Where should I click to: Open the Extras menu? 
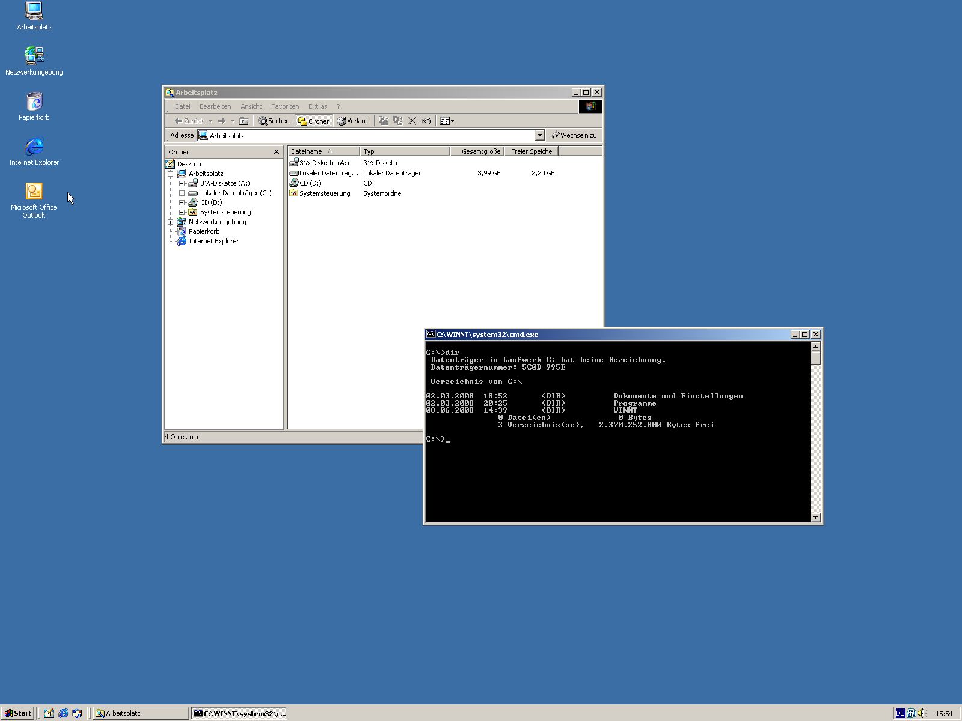click(317, 106)
